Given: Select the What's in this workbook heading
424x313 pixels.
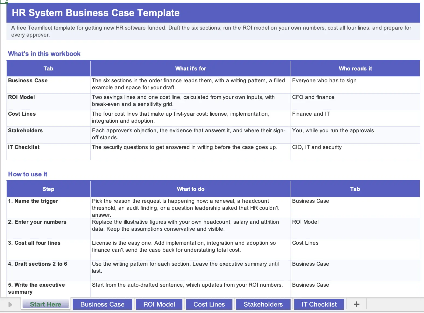Looking at the screenshot, I should [x=44, y=54].
